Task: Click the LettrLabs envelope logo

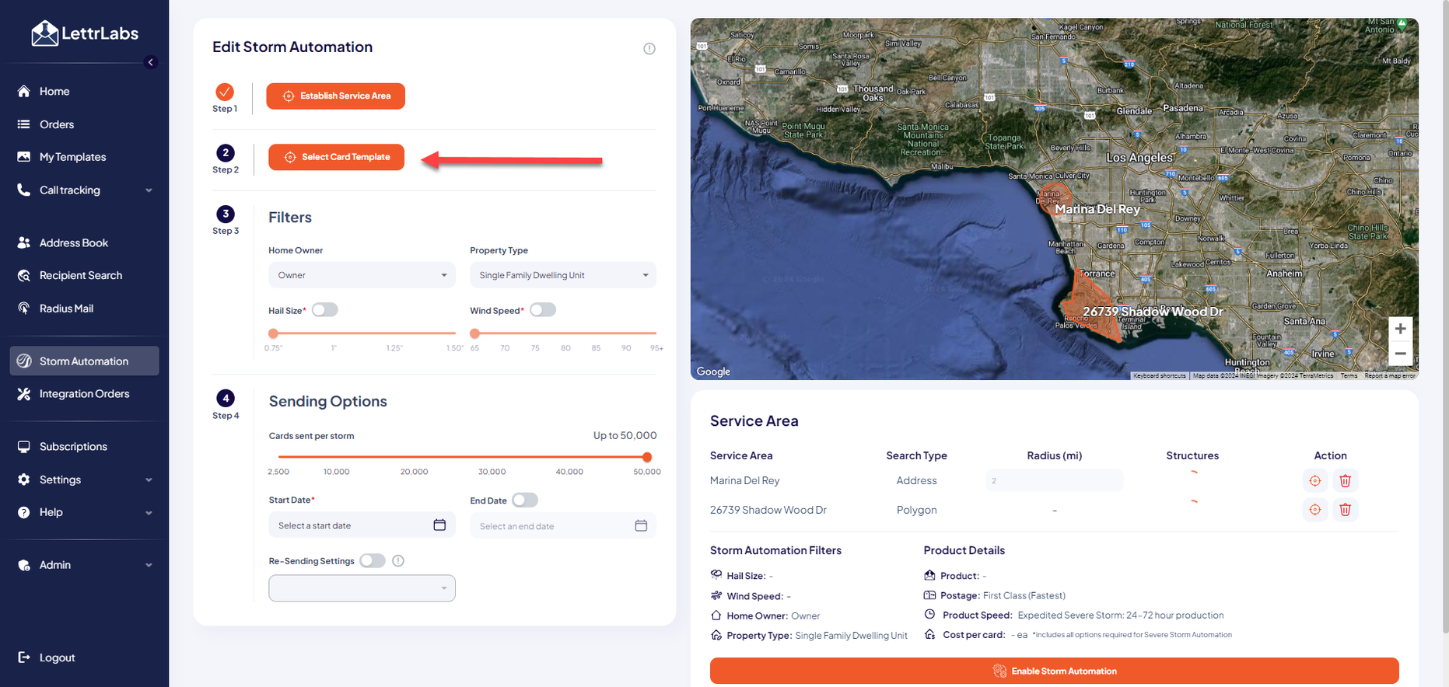Action: tap(45, 33)
